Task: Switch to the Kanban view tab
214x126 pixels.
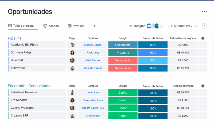Action: pyautogui.click(x=51, y=26)
